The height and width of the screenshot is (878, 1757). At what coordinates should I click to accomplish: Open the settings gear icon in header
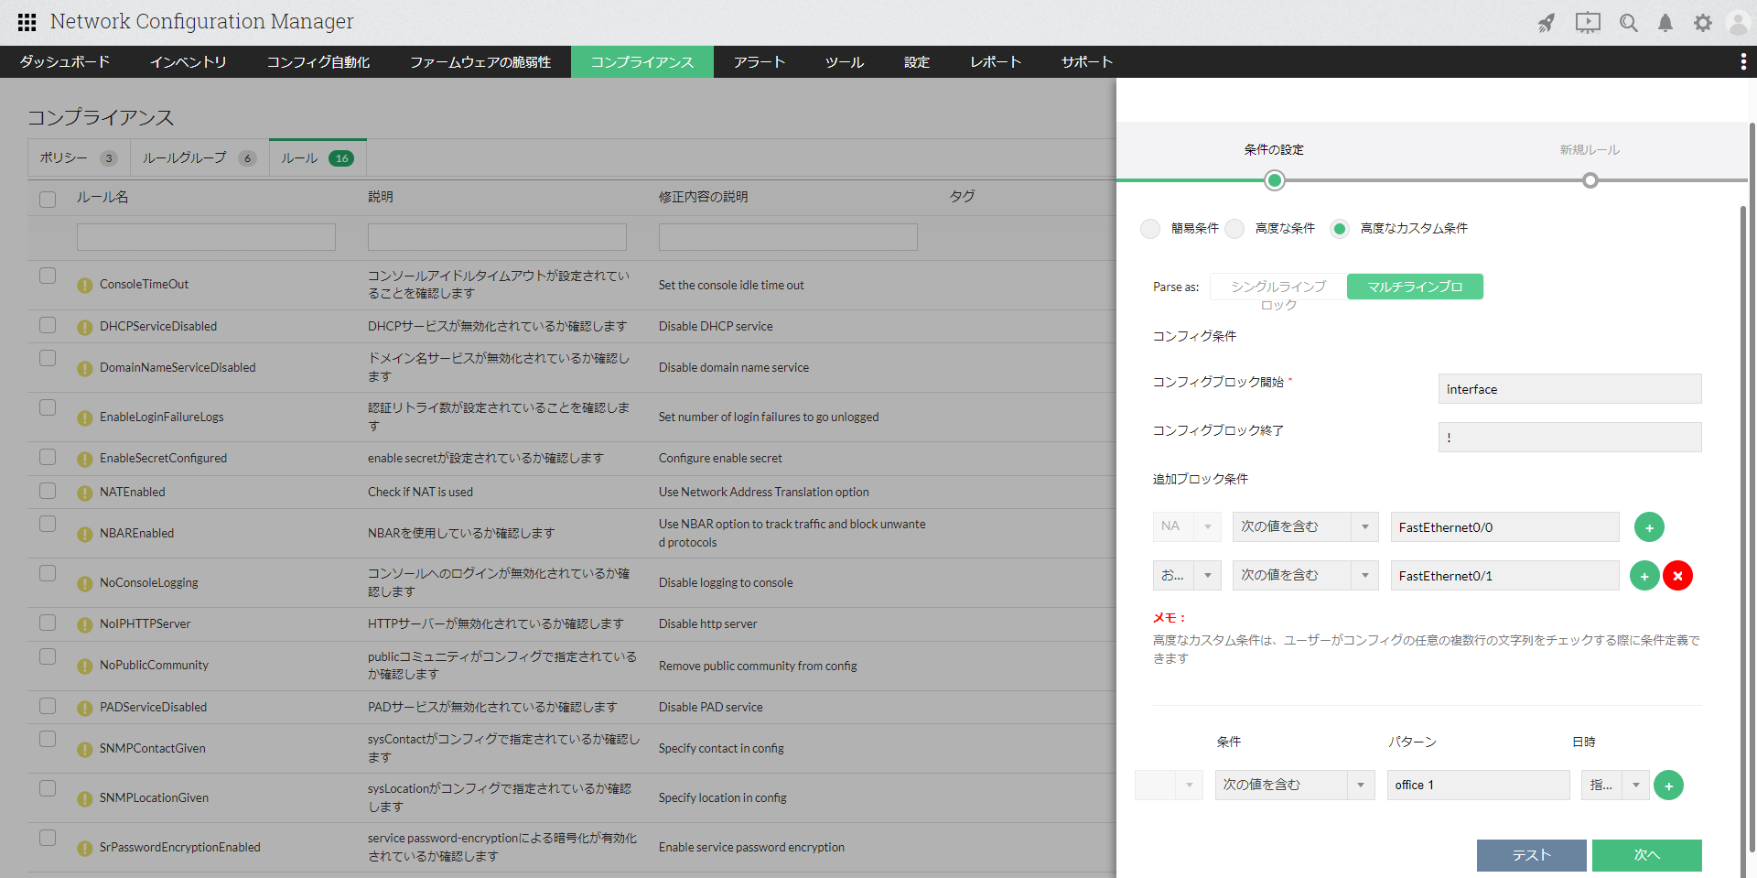(x=1702, y=23)
